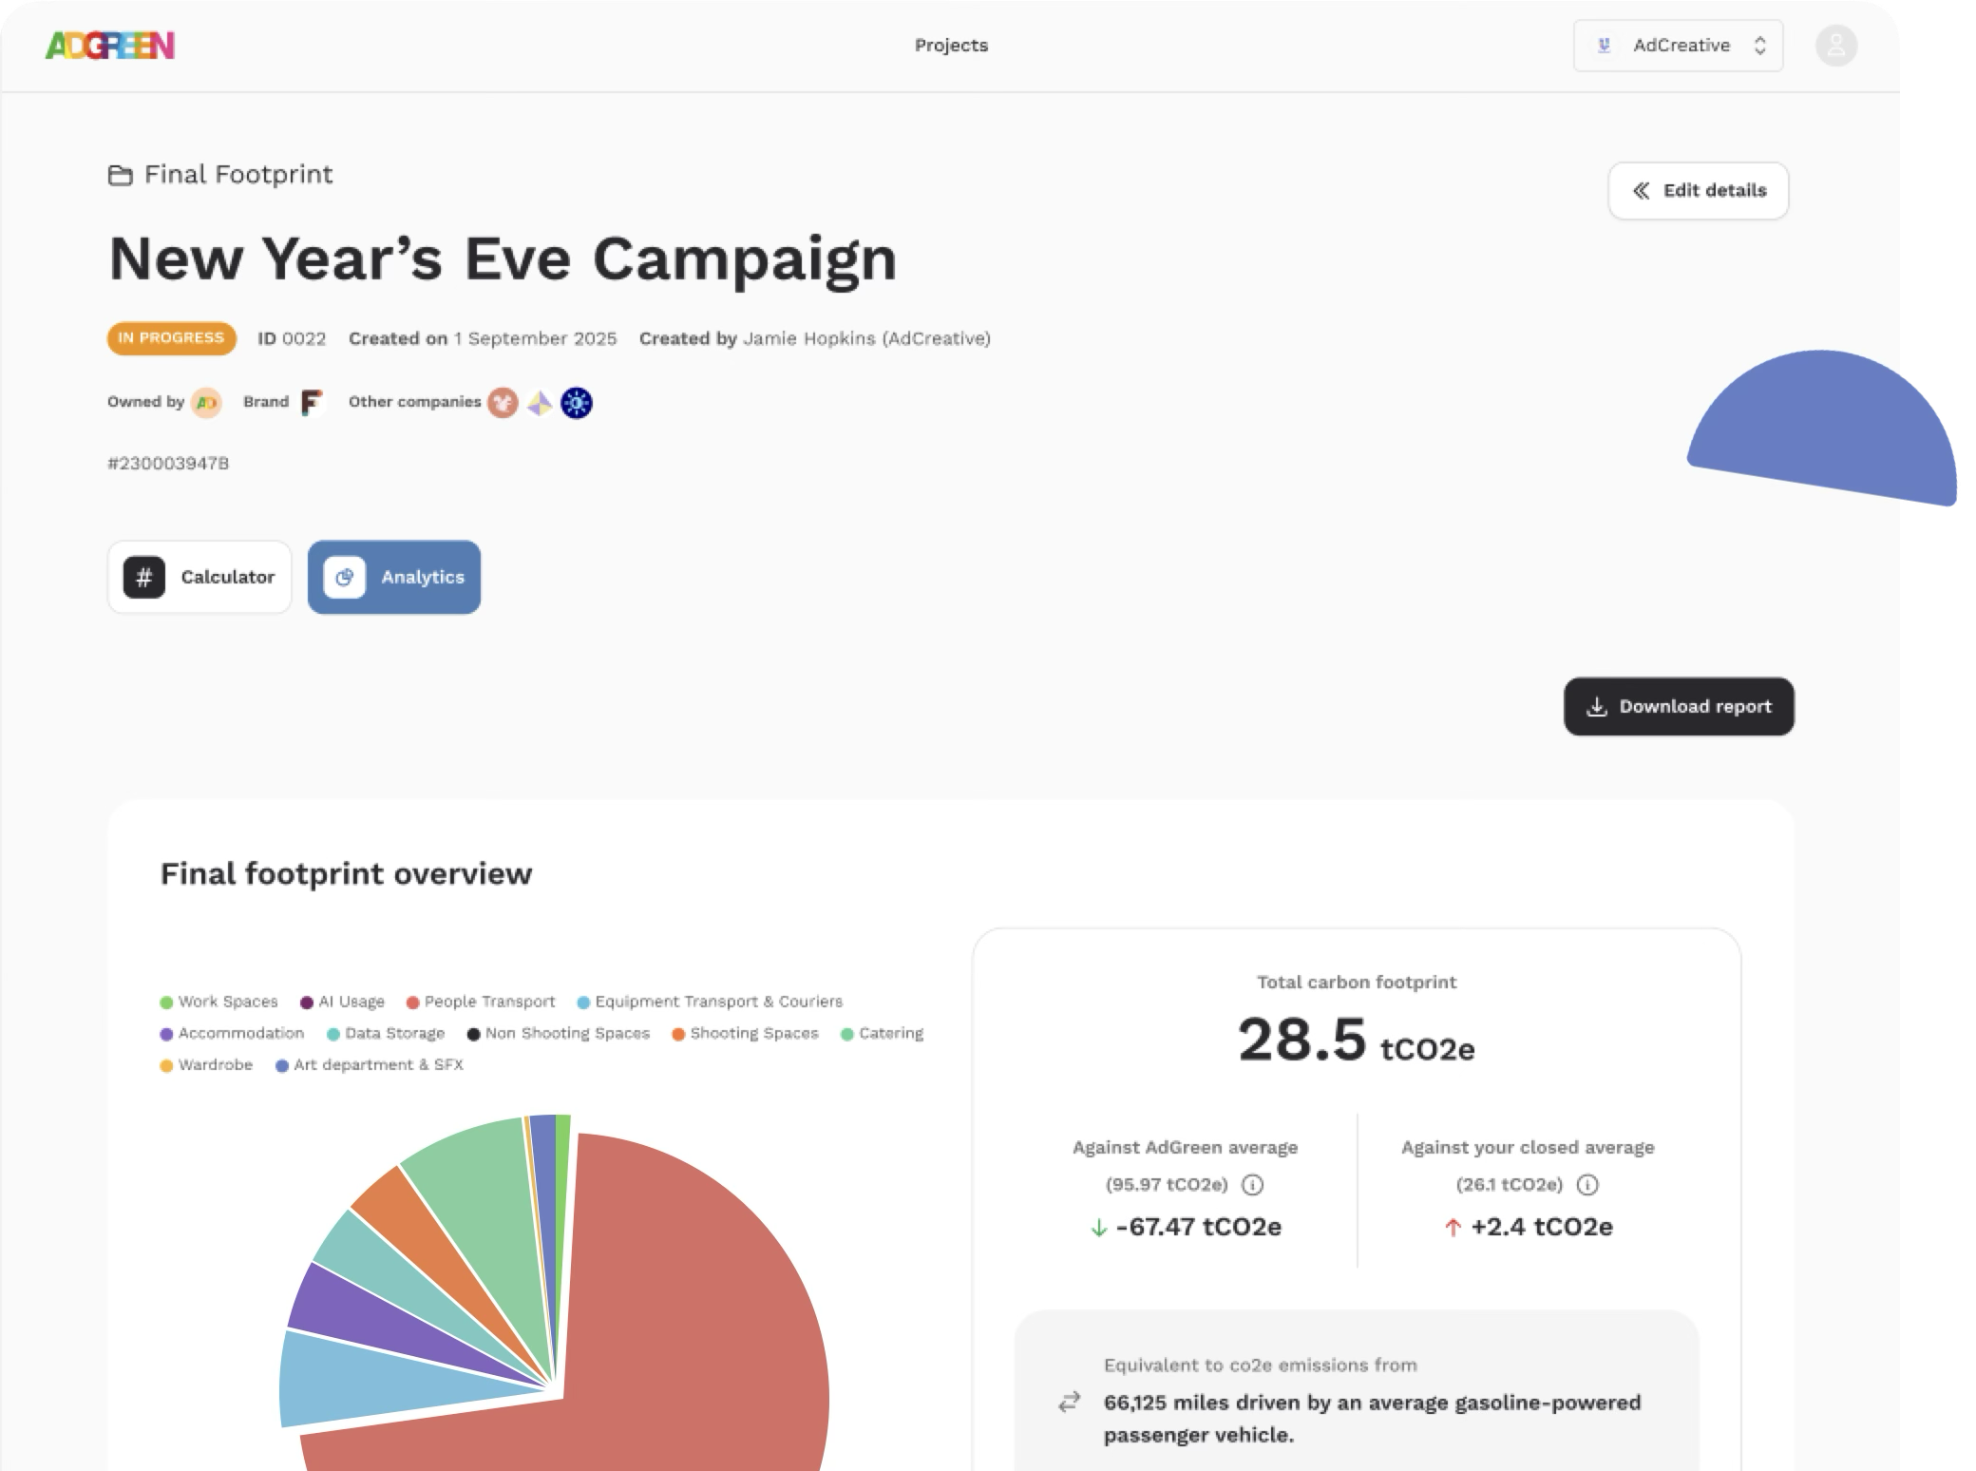Click the Final Footprint folder icon
1976x1471 pixels.
120,176
